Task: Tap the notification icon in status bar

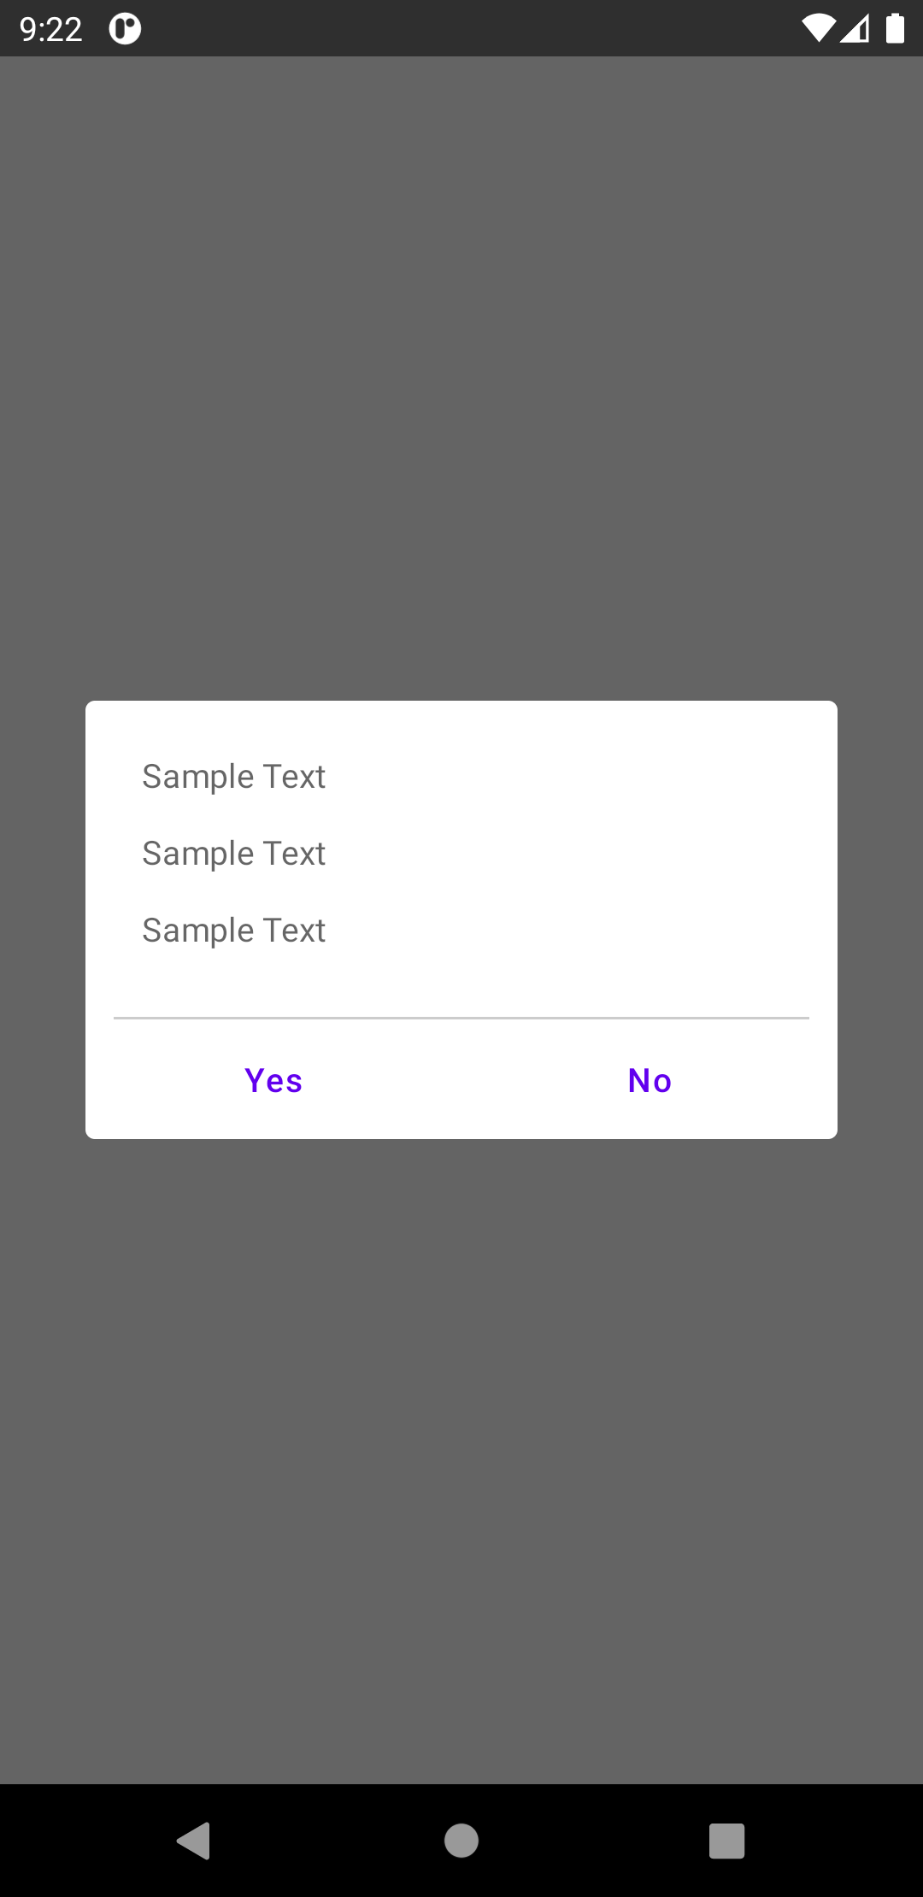Action: (124, 27)
